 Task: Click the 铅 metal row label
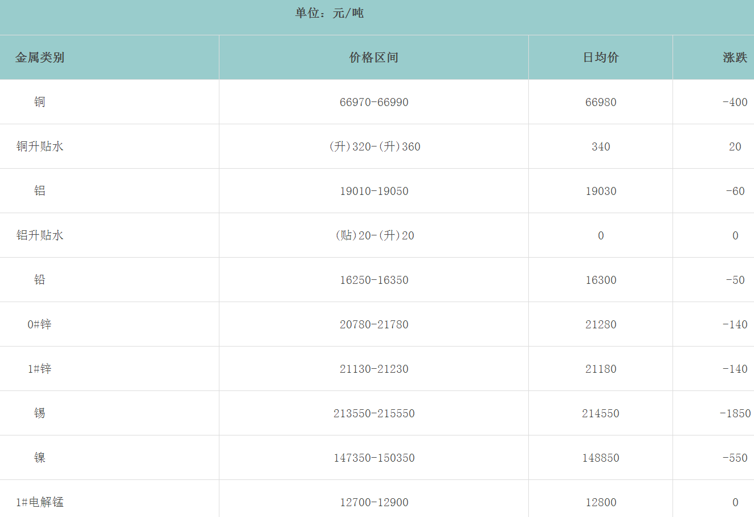(x=39, y=280)
